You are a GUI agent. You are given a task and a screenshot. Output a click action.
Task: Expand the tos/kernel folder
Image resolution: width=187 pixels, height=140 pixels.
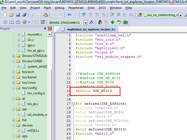click(x=13, y=77)
